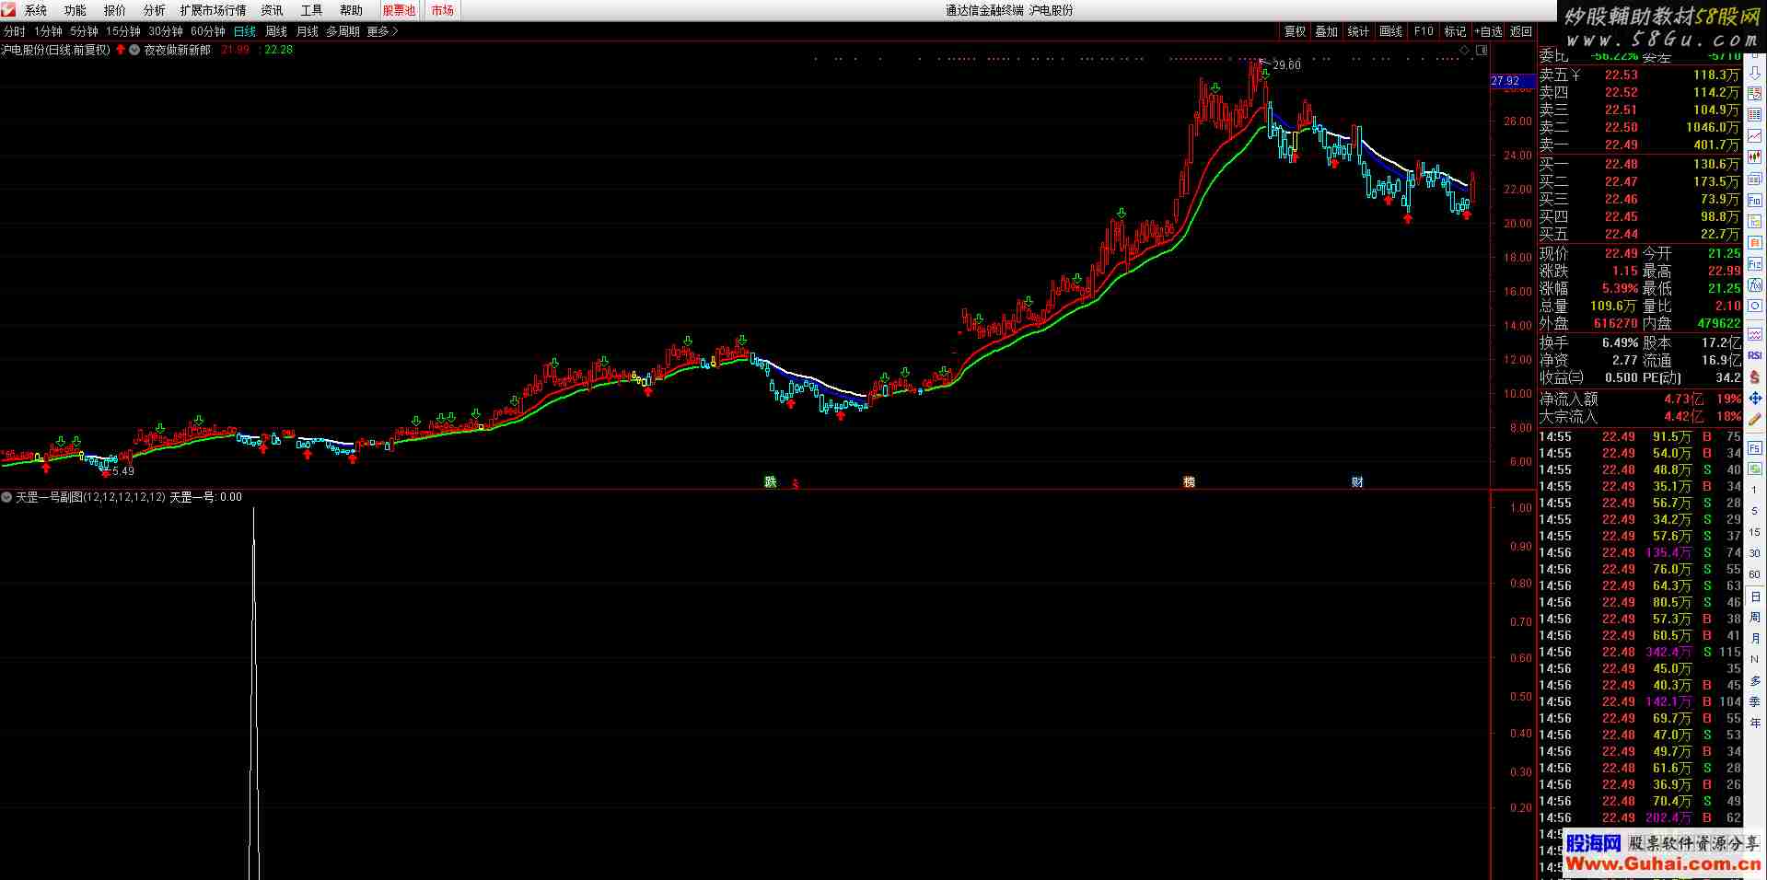
Task: Click the 榜 event marker on timeline
Action: pos(1189,481)
